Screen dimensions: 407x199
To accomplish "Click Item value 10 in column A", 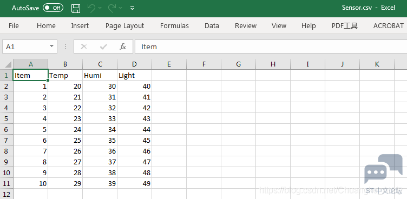I will [31, 183].
